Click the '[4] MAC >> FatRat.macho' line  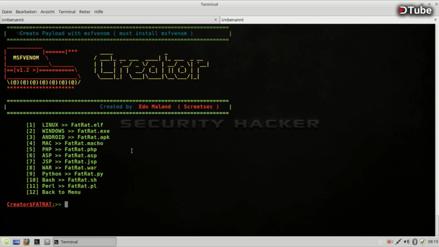click(64, 143)
